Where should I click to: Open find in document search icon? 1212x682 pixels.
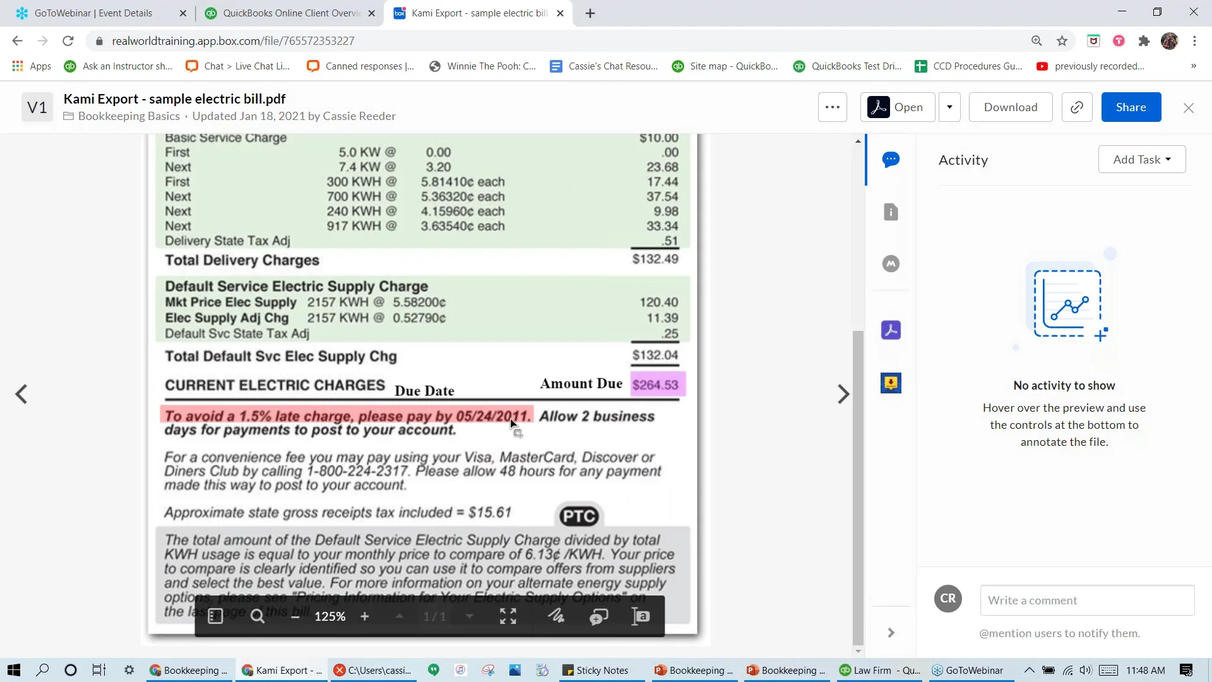(258, 616)
